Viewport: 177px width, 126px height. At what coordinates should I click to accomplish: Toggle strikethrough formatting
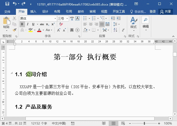42,24
